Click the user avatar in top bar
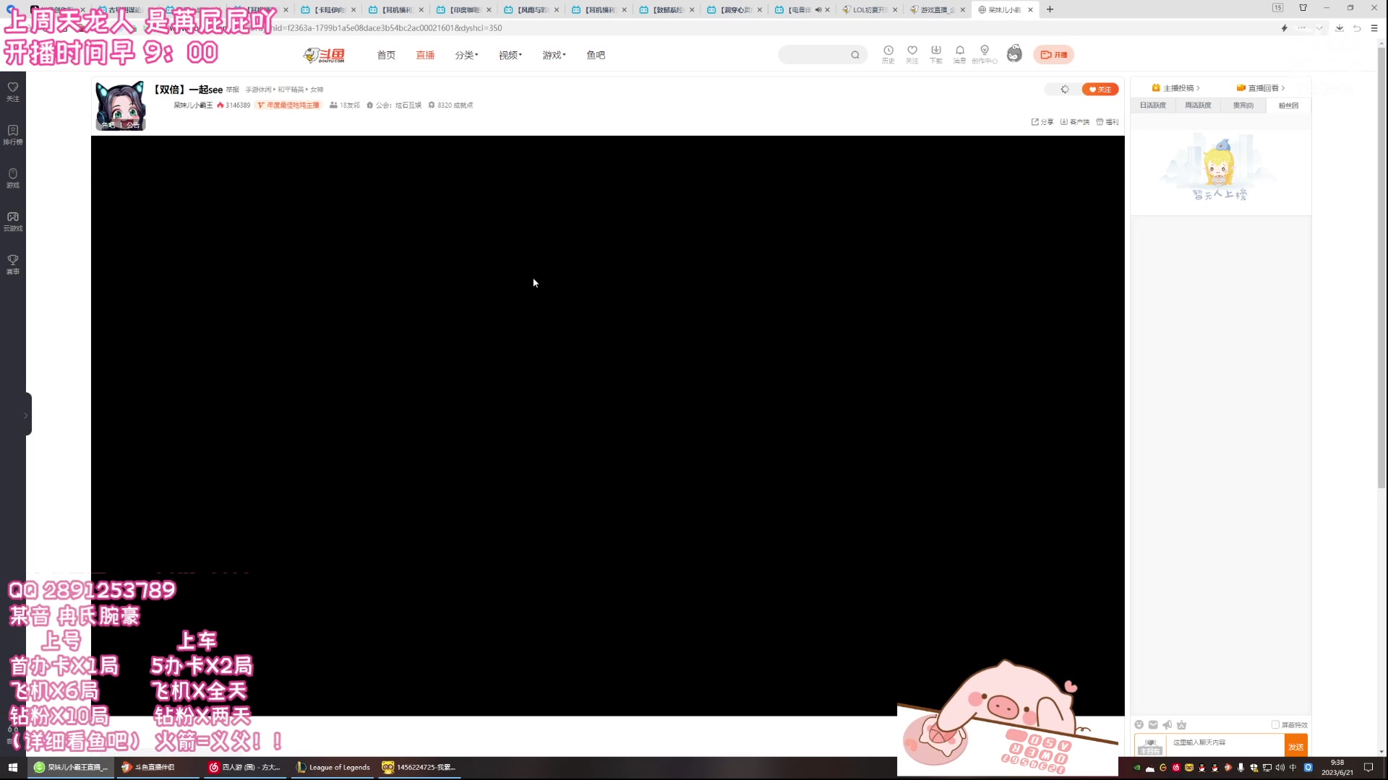Screen dimensions: 1388x780 point(1014,54)
